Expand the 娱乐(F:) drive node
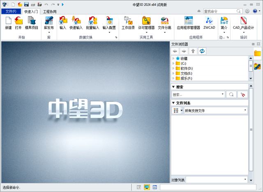Viewport: 263px width, 192px height. click(173, 78)
